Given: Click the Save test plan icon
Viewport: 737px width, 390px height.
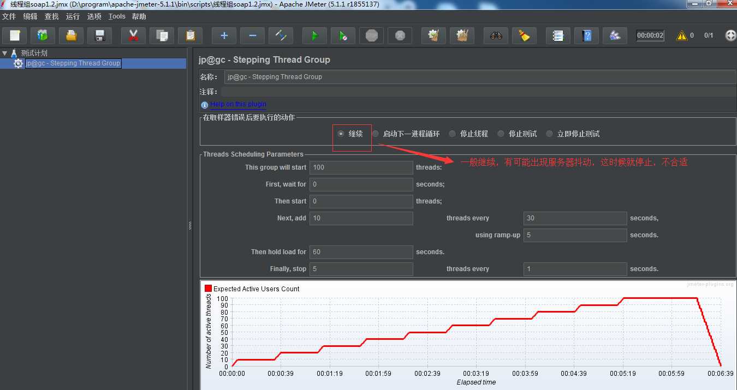Looking at the screenshot, I should pyautogui.click(x=99, y=36).
